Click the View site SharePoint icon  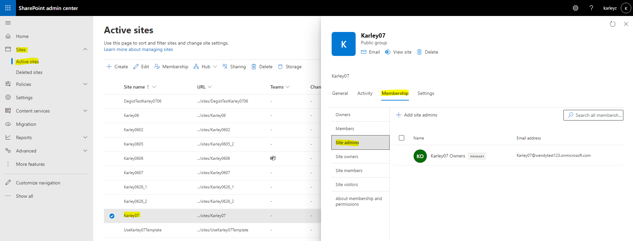pos(388,52)
